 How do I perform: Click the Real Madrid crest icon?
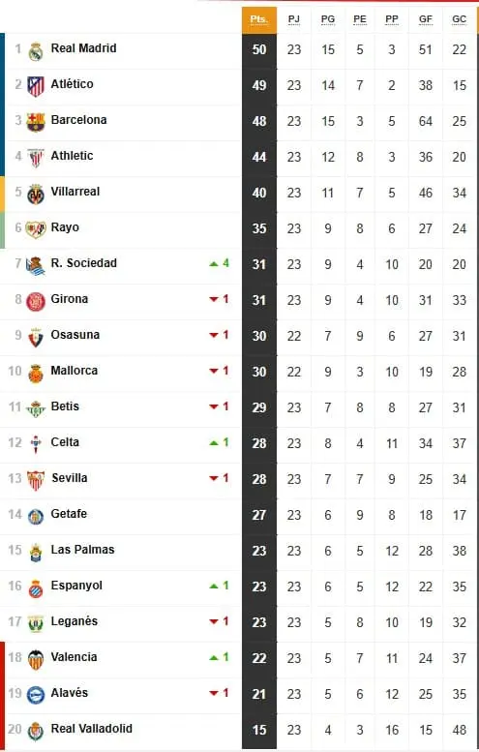point(36,51)
